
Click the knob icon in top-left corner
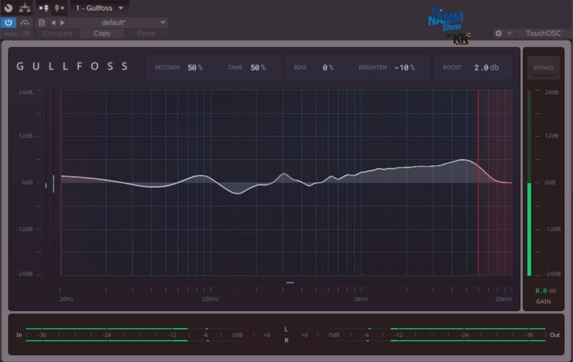[8, 8]
